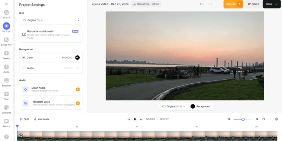
Task: Open timeline settings gear
Action: (276, 119)
